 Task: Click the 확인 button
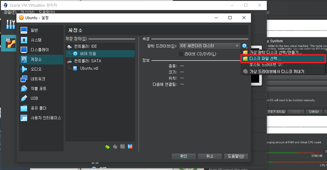point(184,156)
